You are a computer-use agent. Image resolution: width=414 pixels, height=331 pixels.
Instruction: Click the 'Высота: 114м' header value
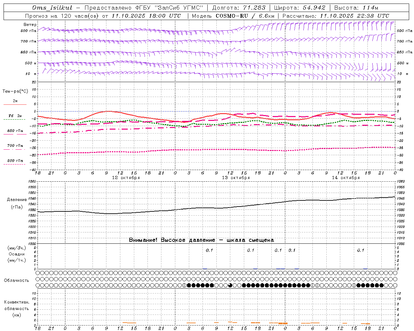pos(356,8)
